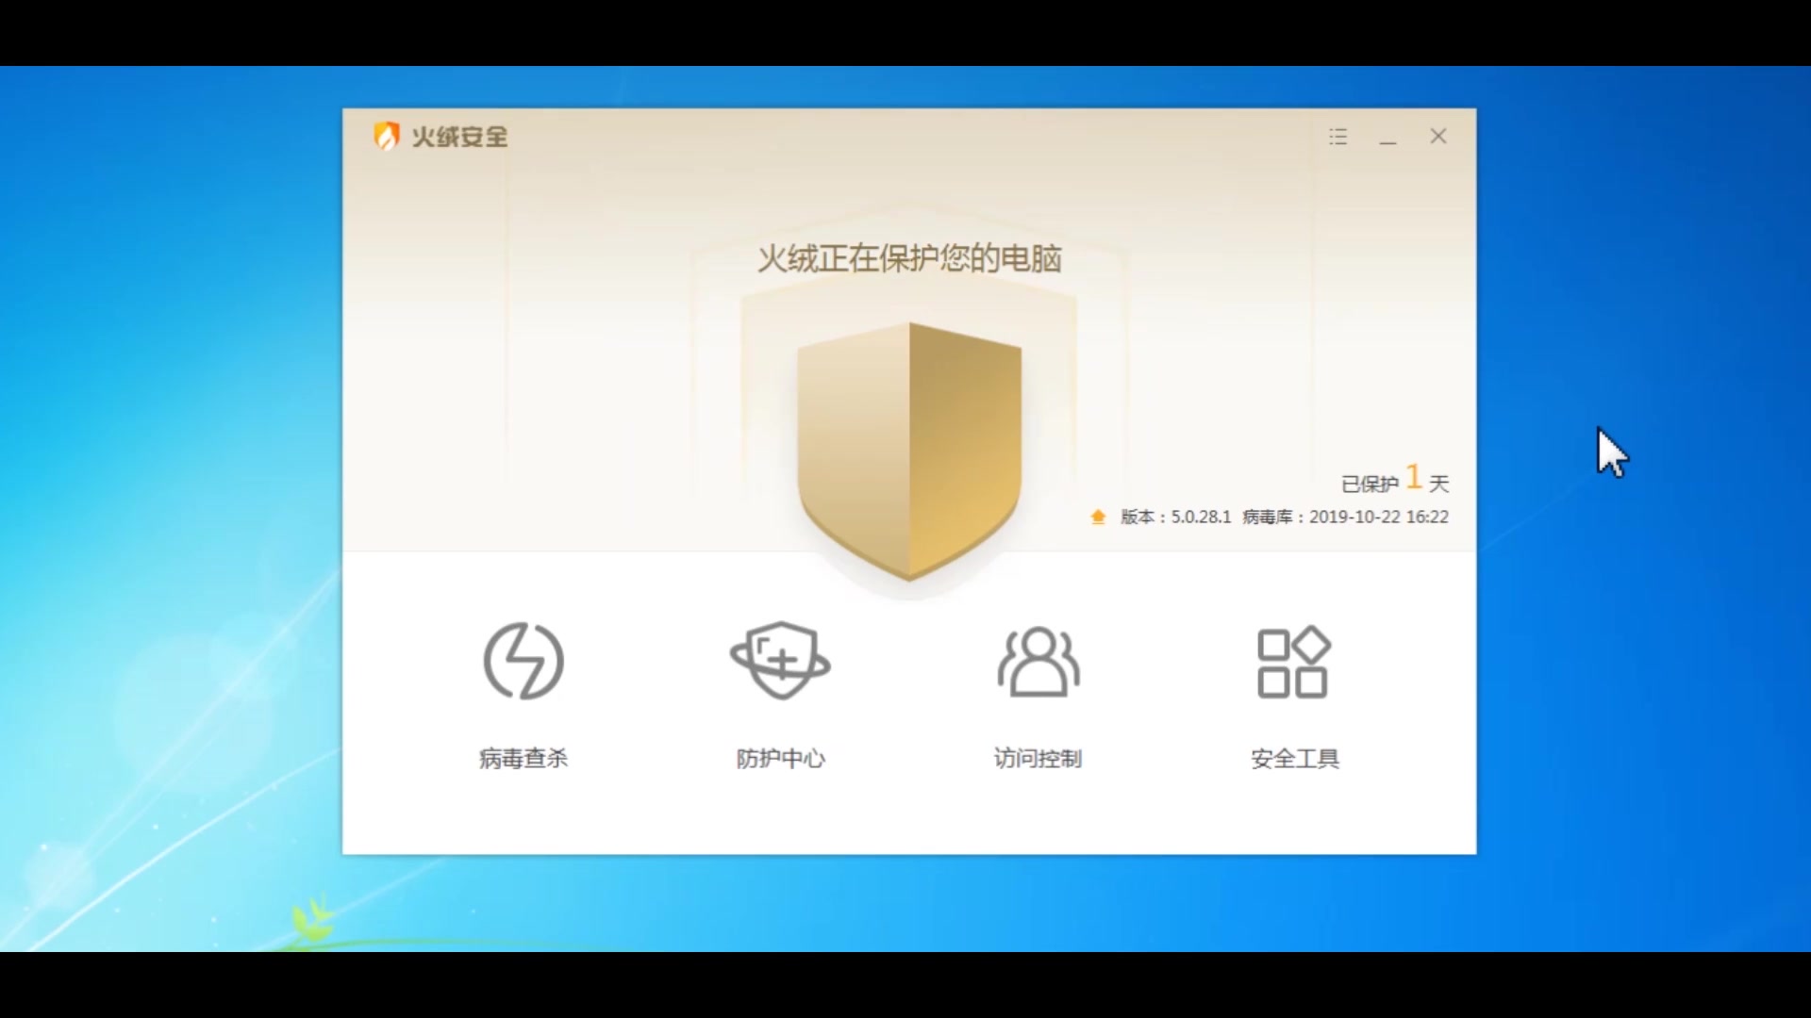The height and width of the screenshot is (1018, 1811).
Task: Minimize the Huorong window
Action: [1387, 138]
